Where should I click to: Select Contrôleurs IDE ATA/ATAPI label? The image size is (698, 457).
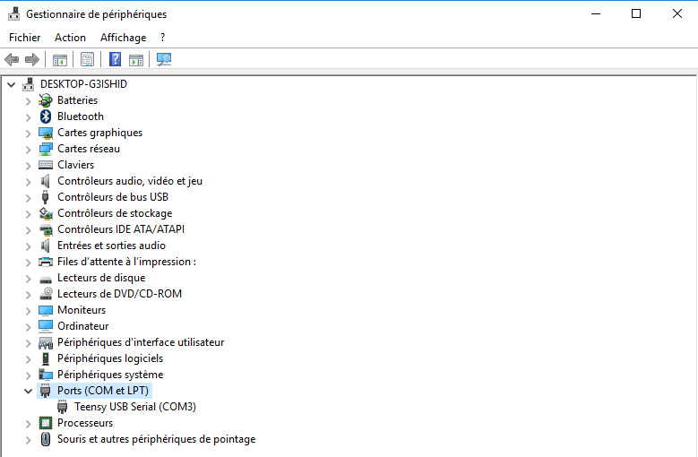pos(121,229)
